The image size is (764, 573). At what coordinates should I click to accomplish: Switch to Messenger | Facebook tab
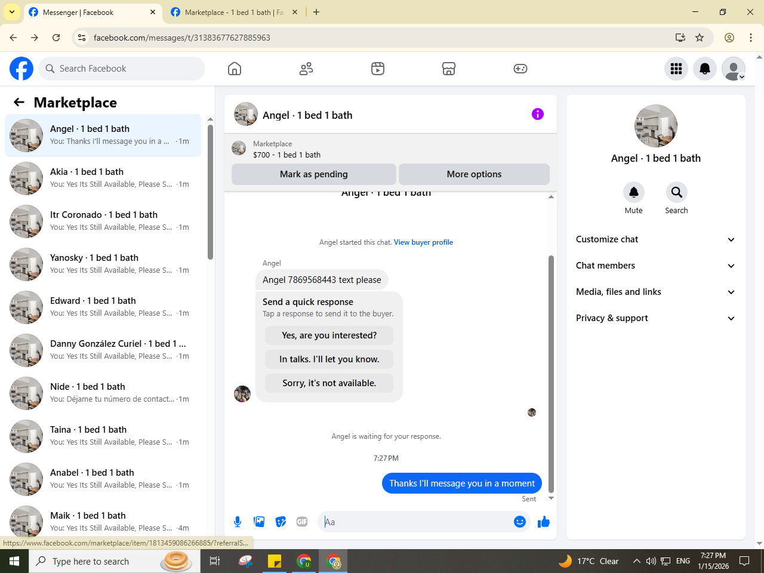pos(93,12)
